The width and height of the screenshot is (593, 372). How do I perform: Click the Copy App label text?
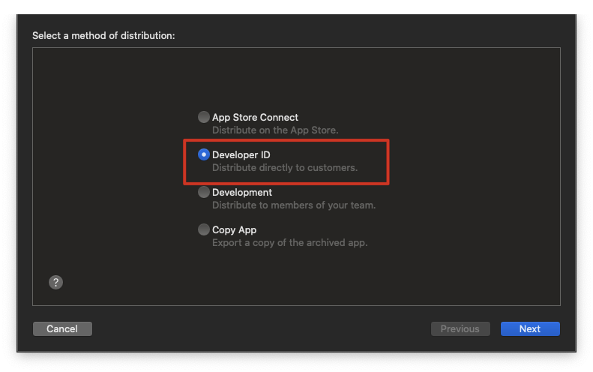[x=234, y=229]
